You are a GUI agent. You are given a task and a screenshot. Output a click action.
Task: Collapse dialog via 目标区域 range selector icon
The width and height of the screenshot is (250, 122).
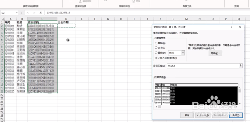click(241, 66)
